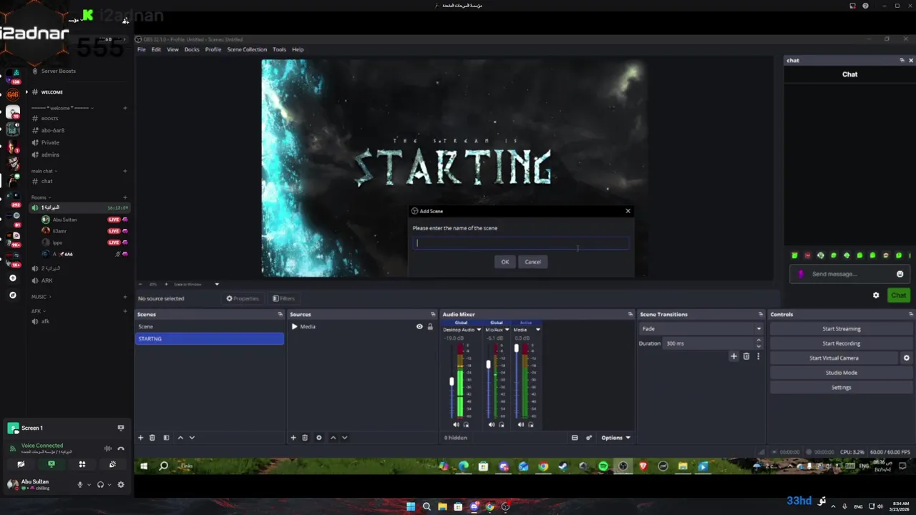Adjust Media volume slider
916x515 pixels.
tap(517, 348)
